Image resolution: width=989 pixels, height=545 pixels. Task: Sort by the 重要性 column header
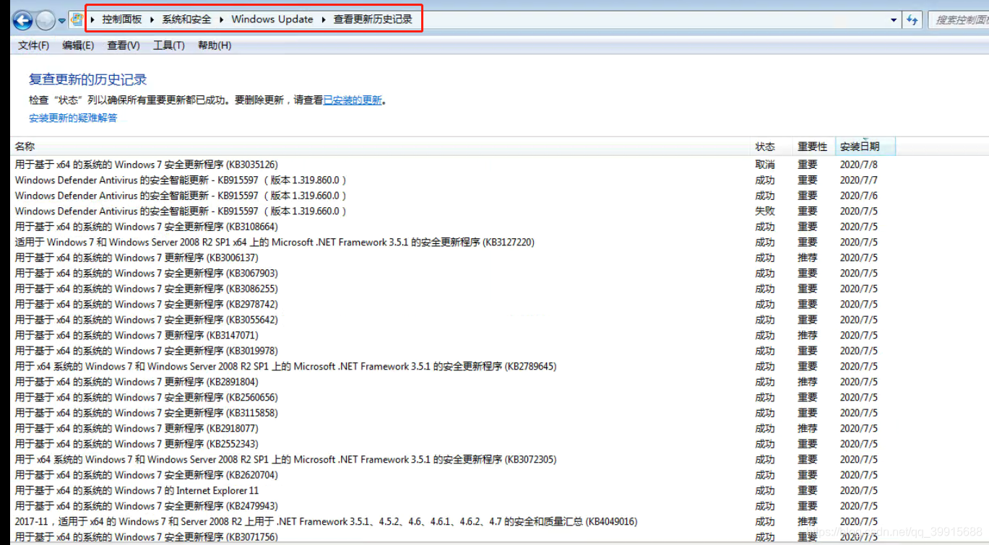coord(813,147)
